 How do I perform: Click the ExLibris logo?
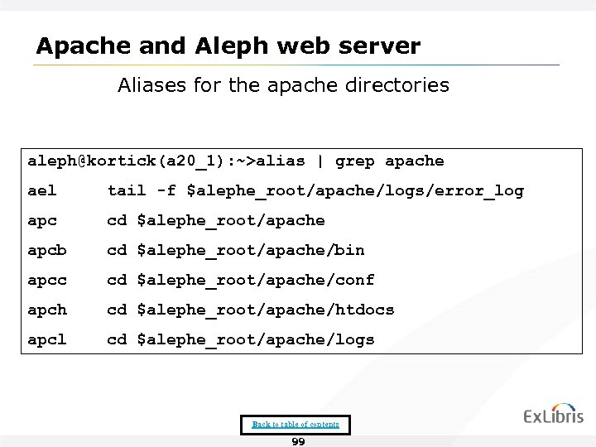pyautogui.click(x=553, y=416)
